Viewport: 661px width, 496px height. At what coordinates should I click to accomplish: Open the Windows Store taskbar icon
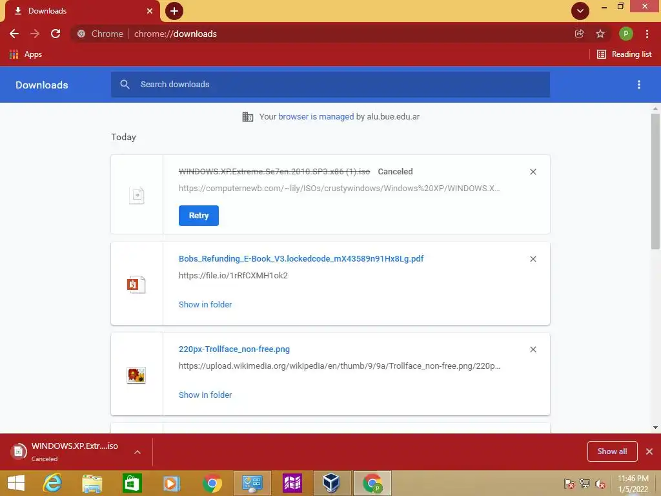[132, 483]
